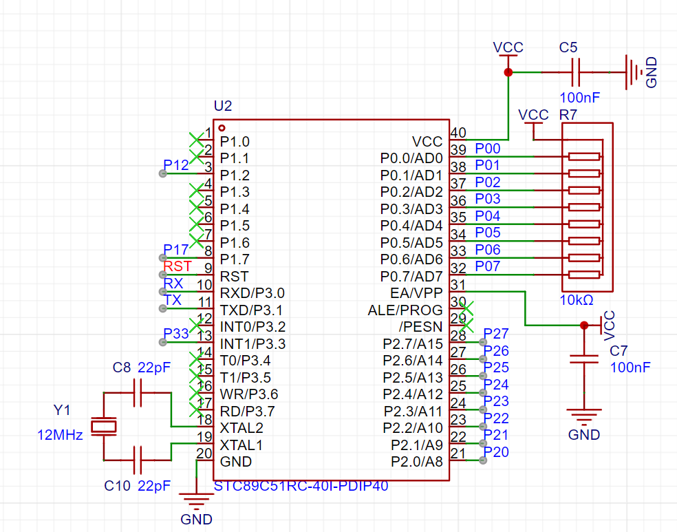
Task: Click the P05 net label
Action: [488, 233]
